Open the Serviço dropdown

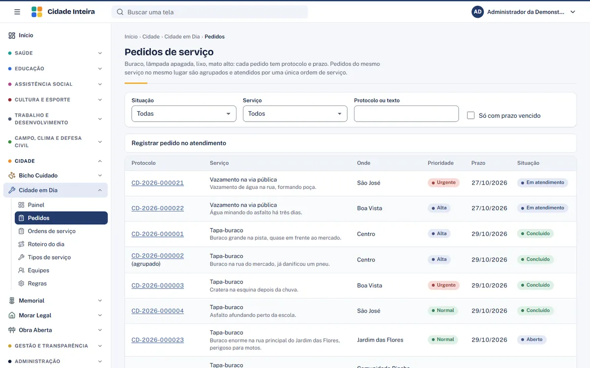pyautogui.click(x=295, y=114)
